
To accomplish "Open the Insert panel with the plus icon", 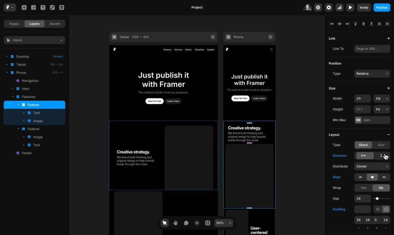I will point(24,7).
